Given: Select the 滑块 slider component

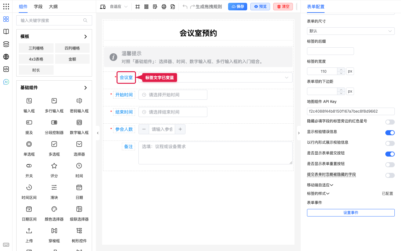Looking at the screenshot, I should 54,191.
